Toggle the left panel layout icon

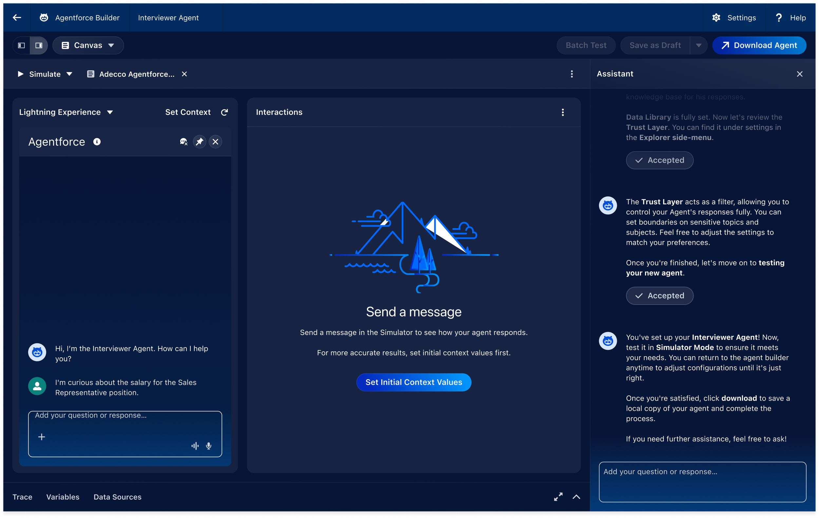(21, 45)
